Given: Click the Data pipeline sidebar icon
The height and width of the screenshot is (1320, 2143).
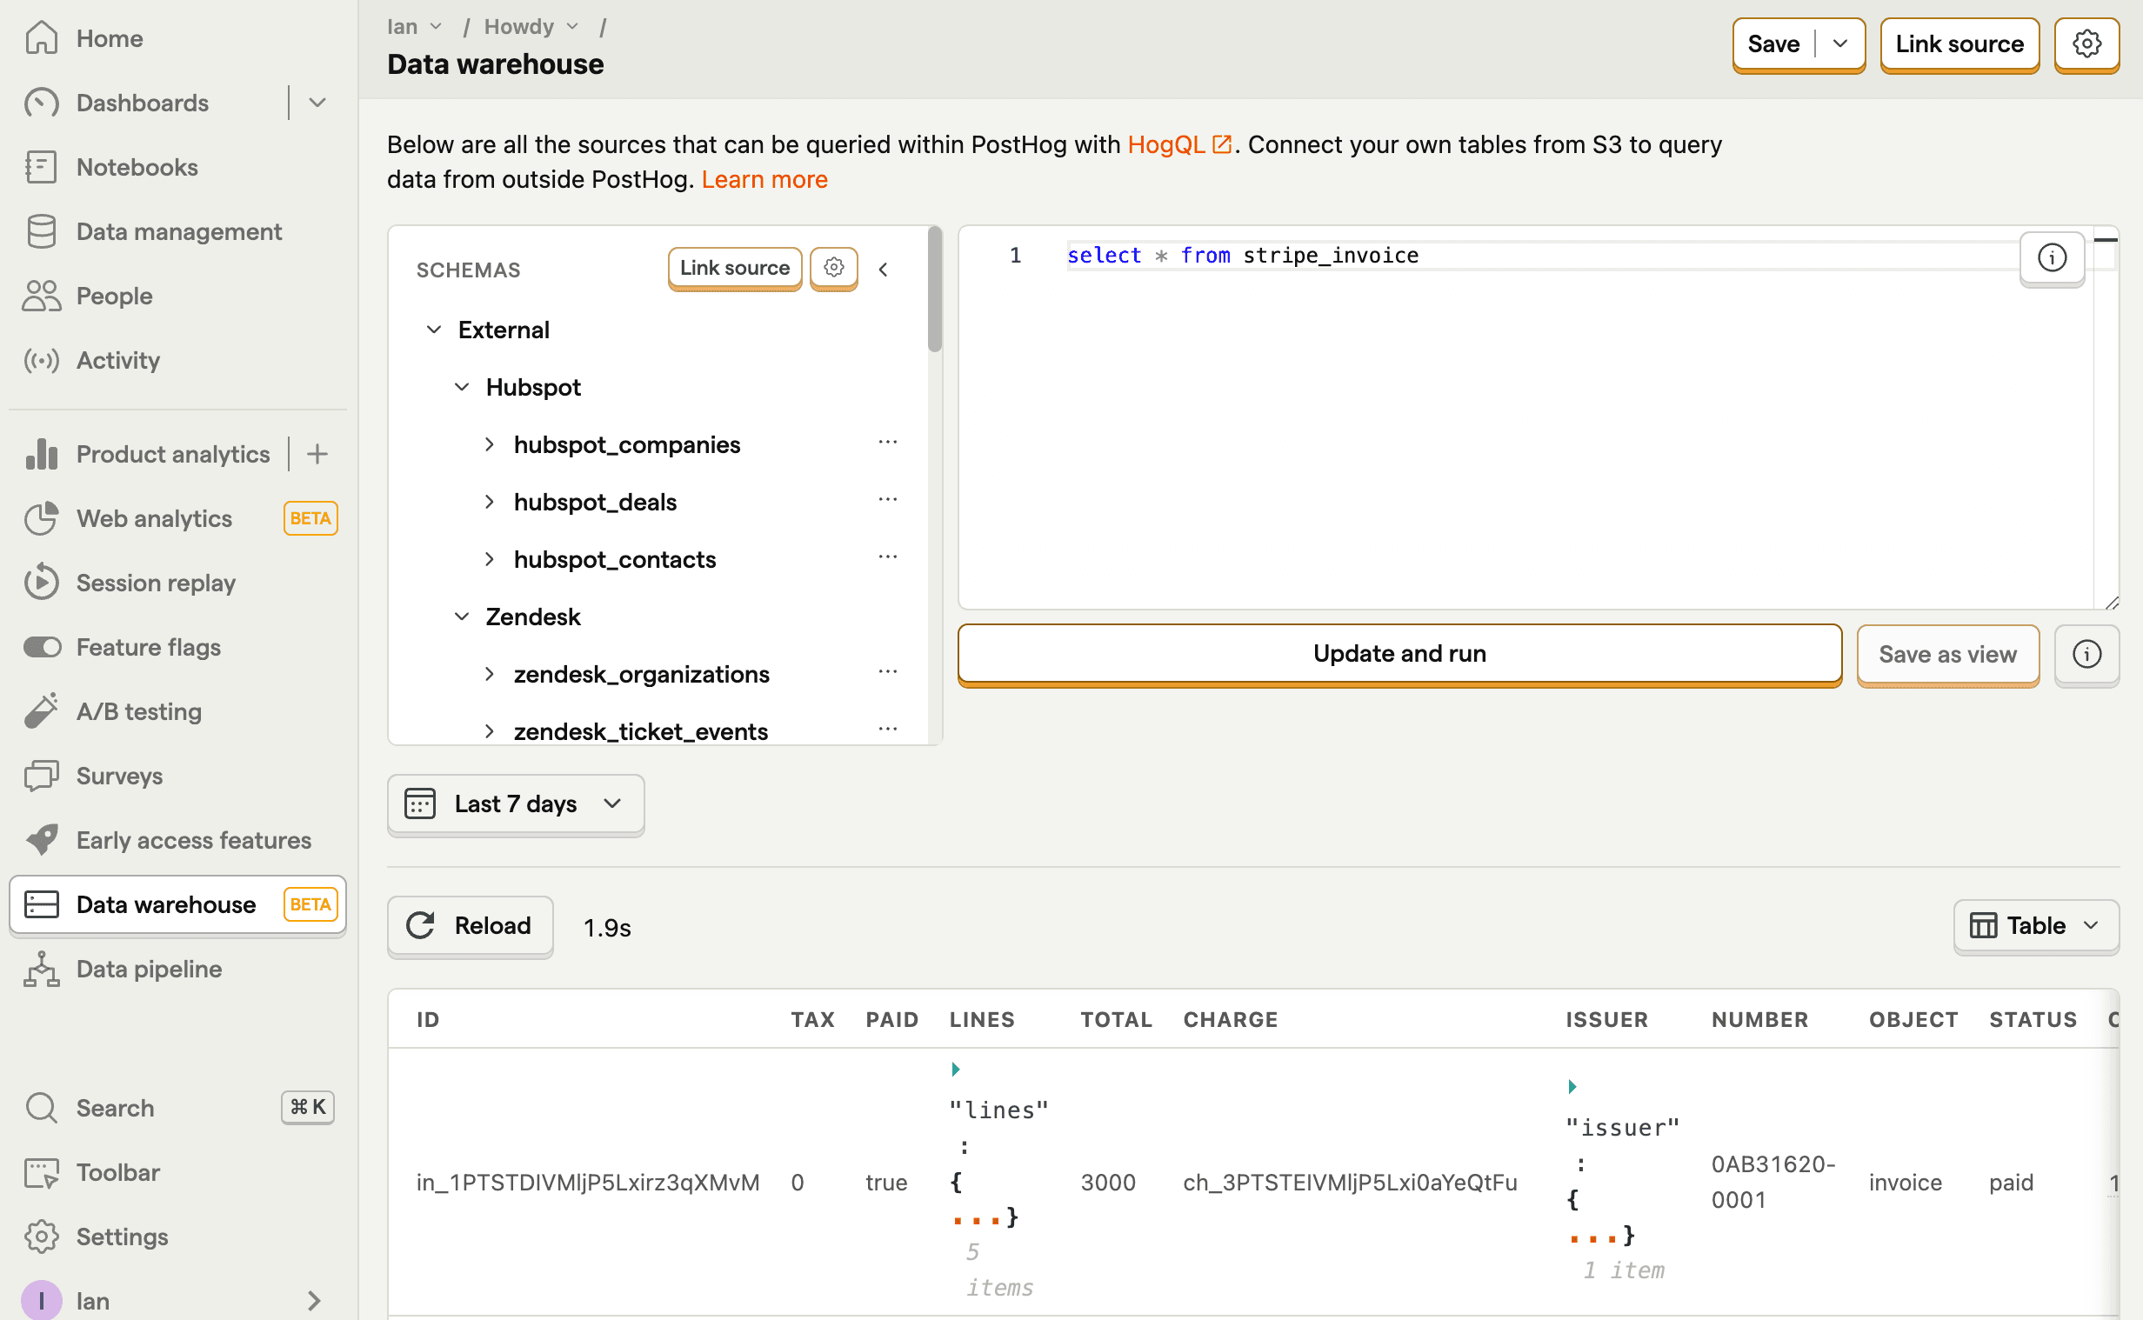Looking at the screenshot, I should (x=42, y=968).
